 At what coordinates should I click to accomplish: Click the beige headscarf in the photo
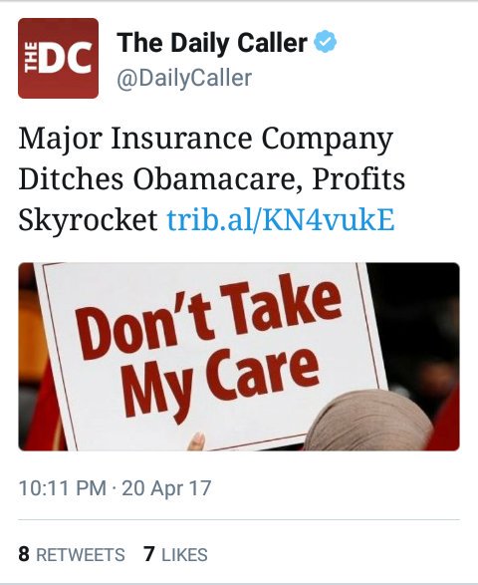(x=369, y=420)
